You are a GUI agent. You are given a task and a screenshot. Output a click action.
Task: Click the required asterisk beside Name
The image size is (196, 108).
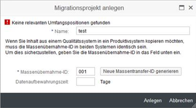click(52, 31)
